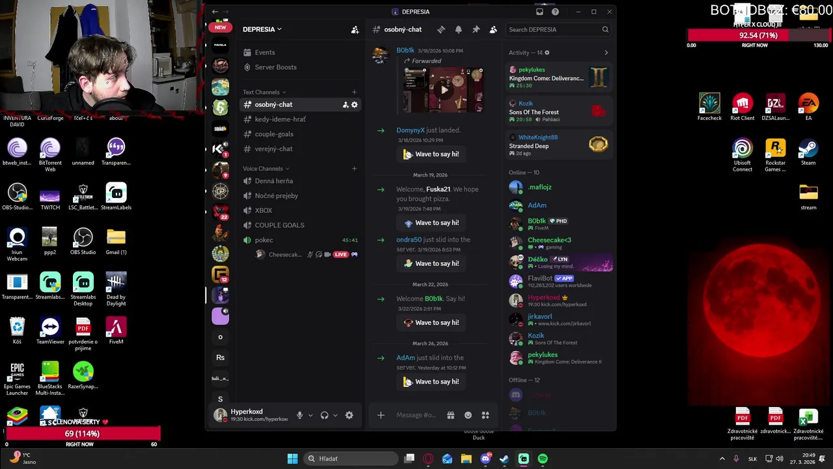Image resolution: width=833 pixels, height=469 pixels.
Task: Open Activity settings gear icon
Action: pyautogui.click(x=547, y=53)
